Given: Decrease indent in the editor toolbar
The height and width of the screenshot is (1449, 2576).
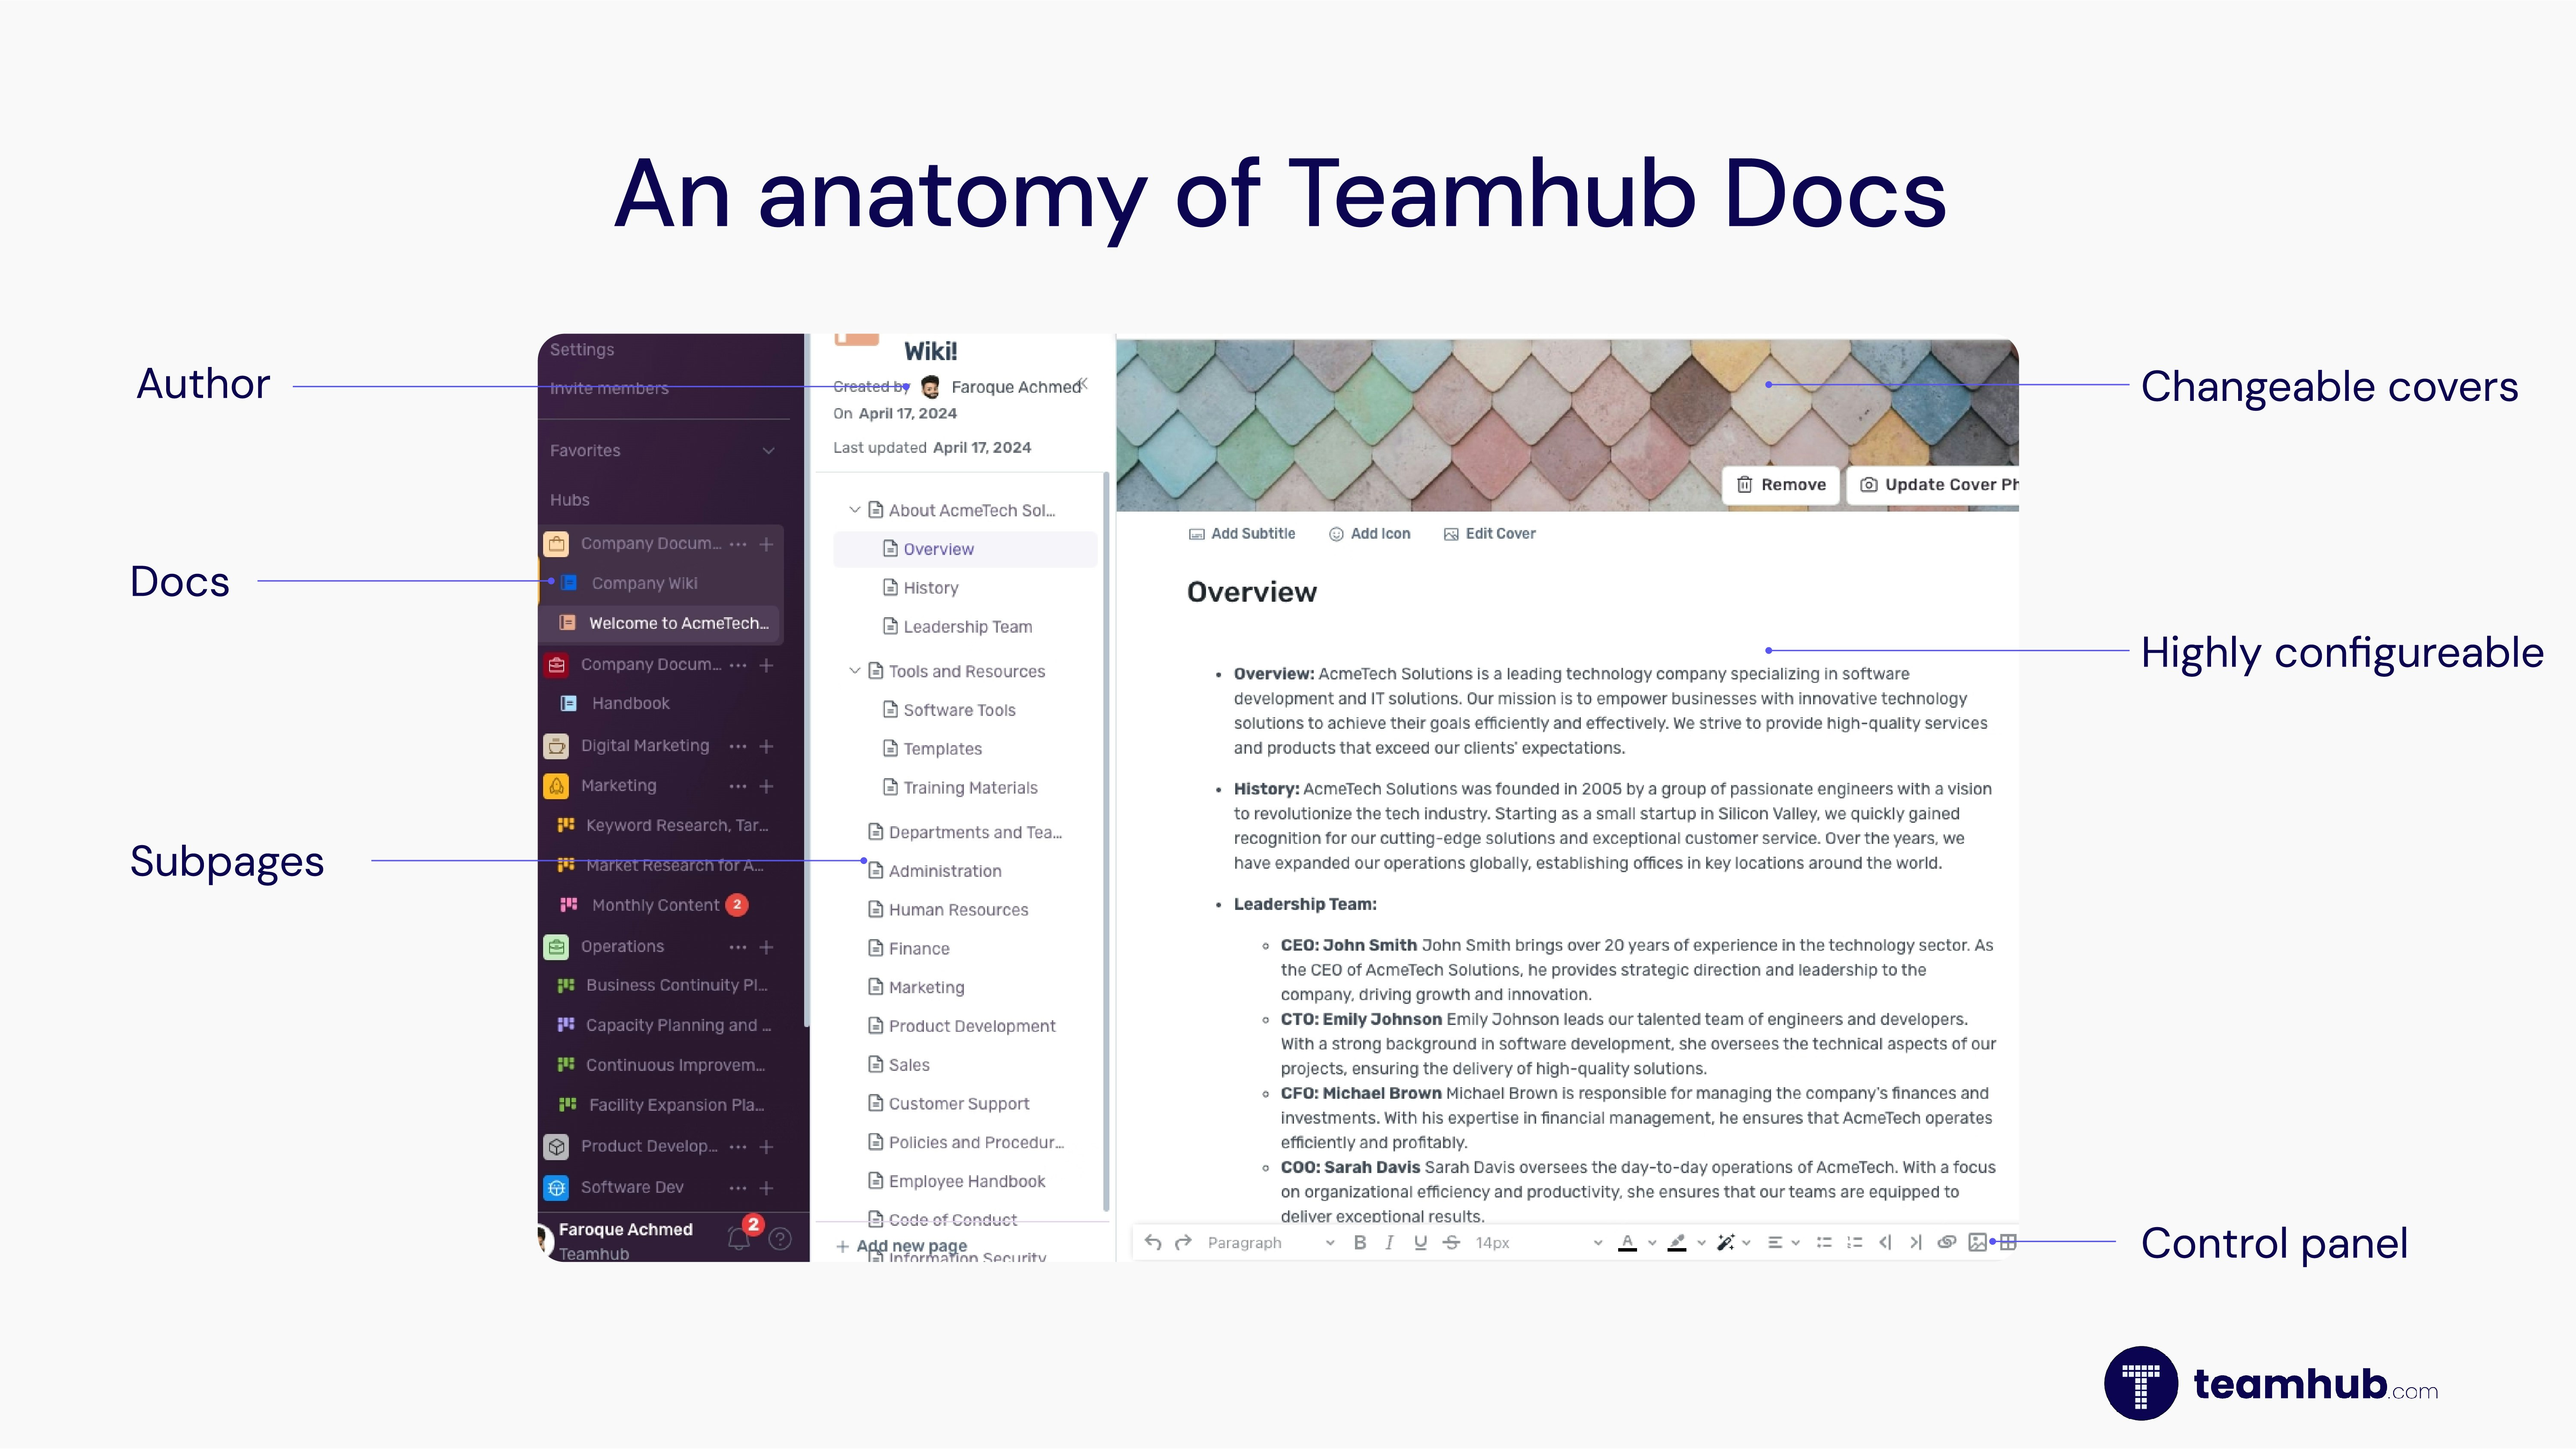Looking at the screenshot, I should (x=1885, y=1242).
